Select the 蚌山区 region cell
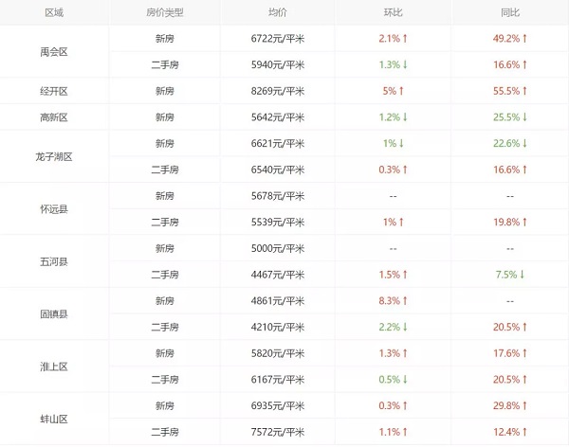 pyautogui.click(x=54, y=420)
